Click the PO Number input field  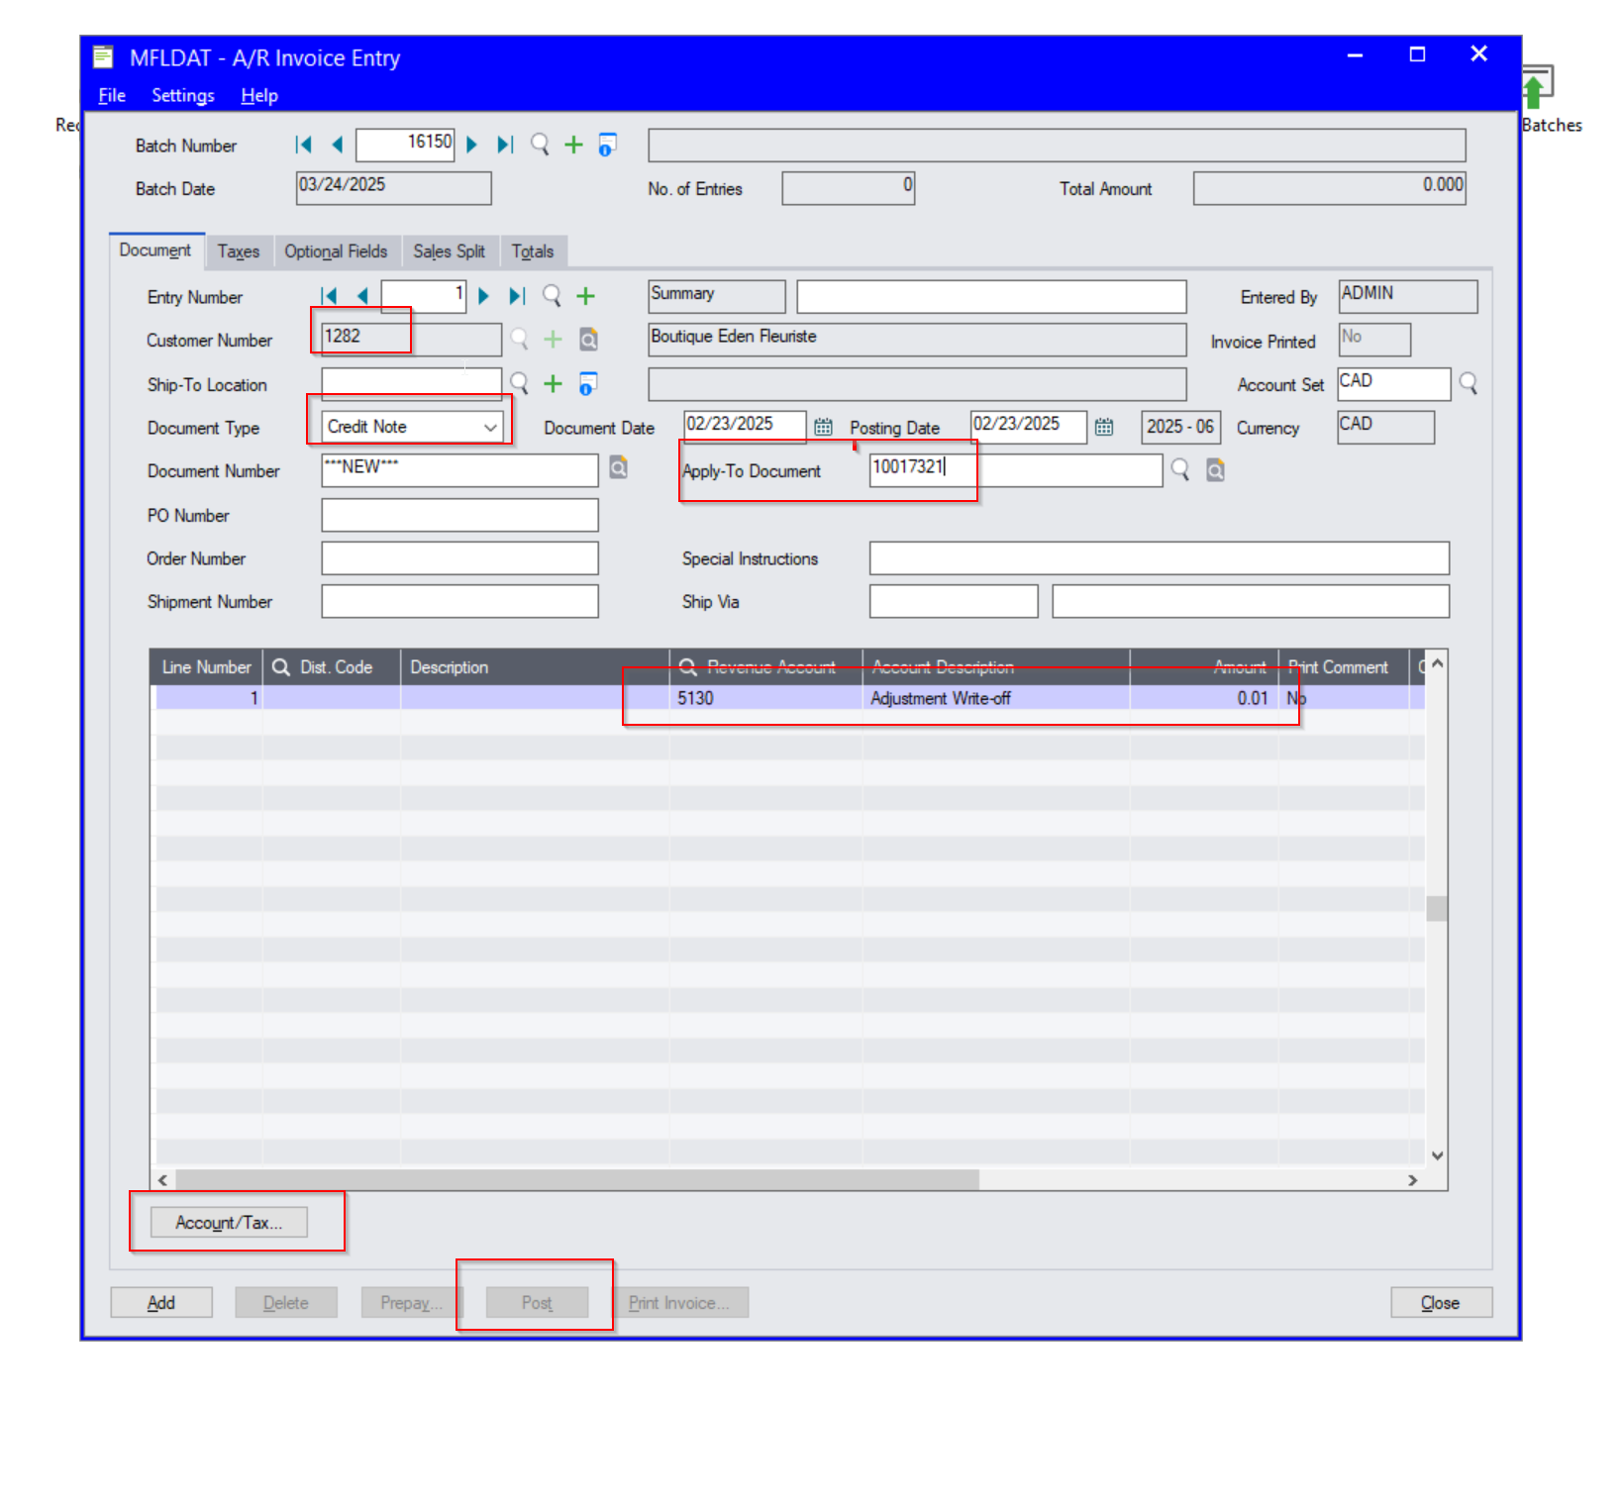pyautogui.click(x=459, y=515)
